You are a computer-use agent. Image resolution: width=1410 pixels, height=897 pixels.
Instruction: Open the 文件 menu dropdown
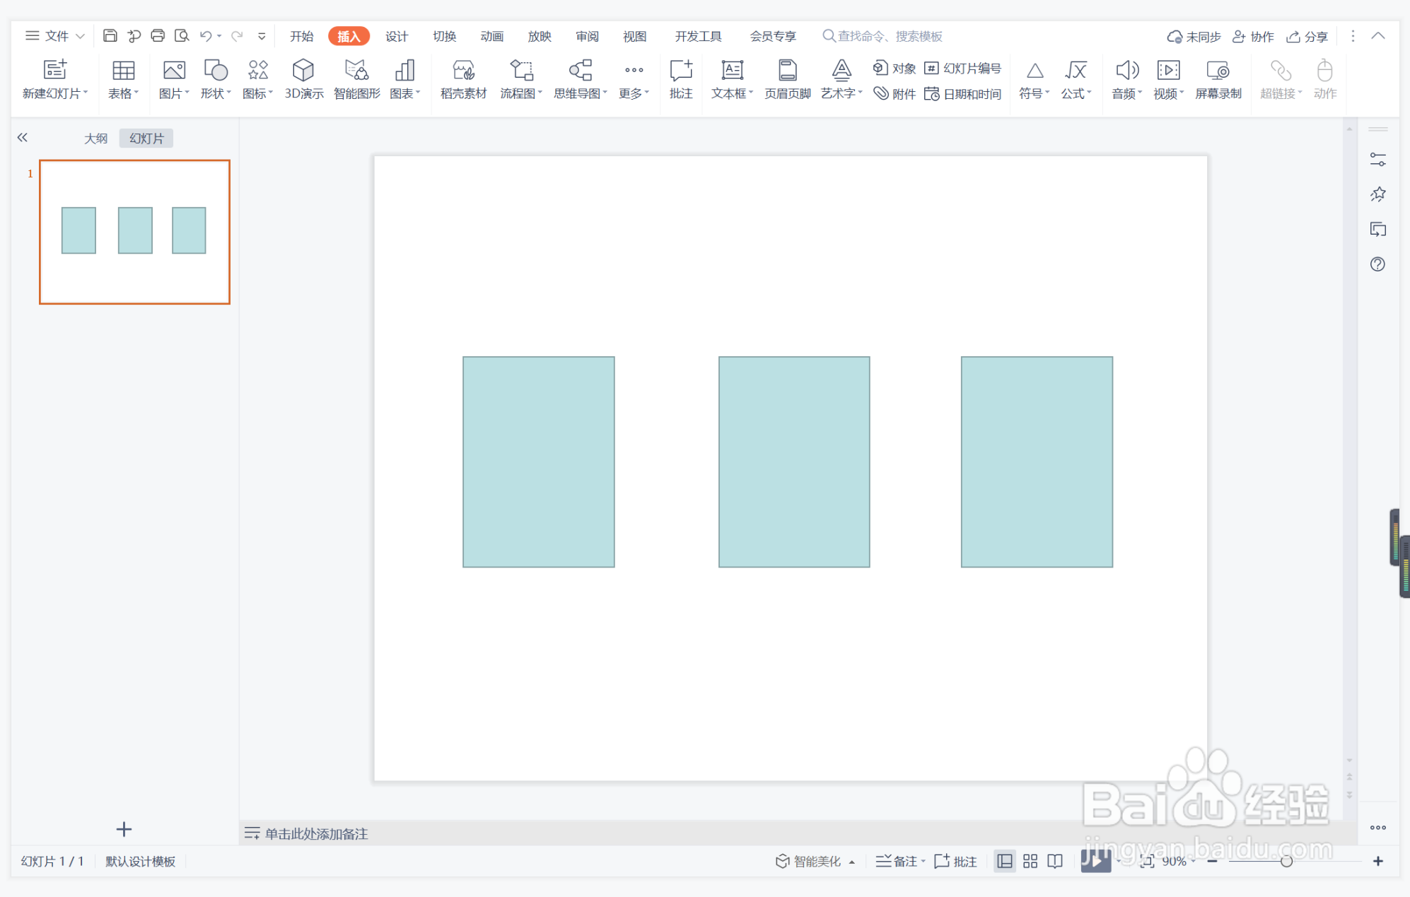pos(57,36)
